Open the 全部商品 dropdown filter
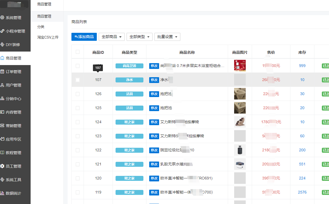 [111, 37]
